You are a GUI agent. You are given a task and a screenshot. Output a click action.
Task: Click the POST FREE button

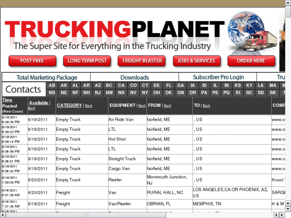[x=32, y=61]
